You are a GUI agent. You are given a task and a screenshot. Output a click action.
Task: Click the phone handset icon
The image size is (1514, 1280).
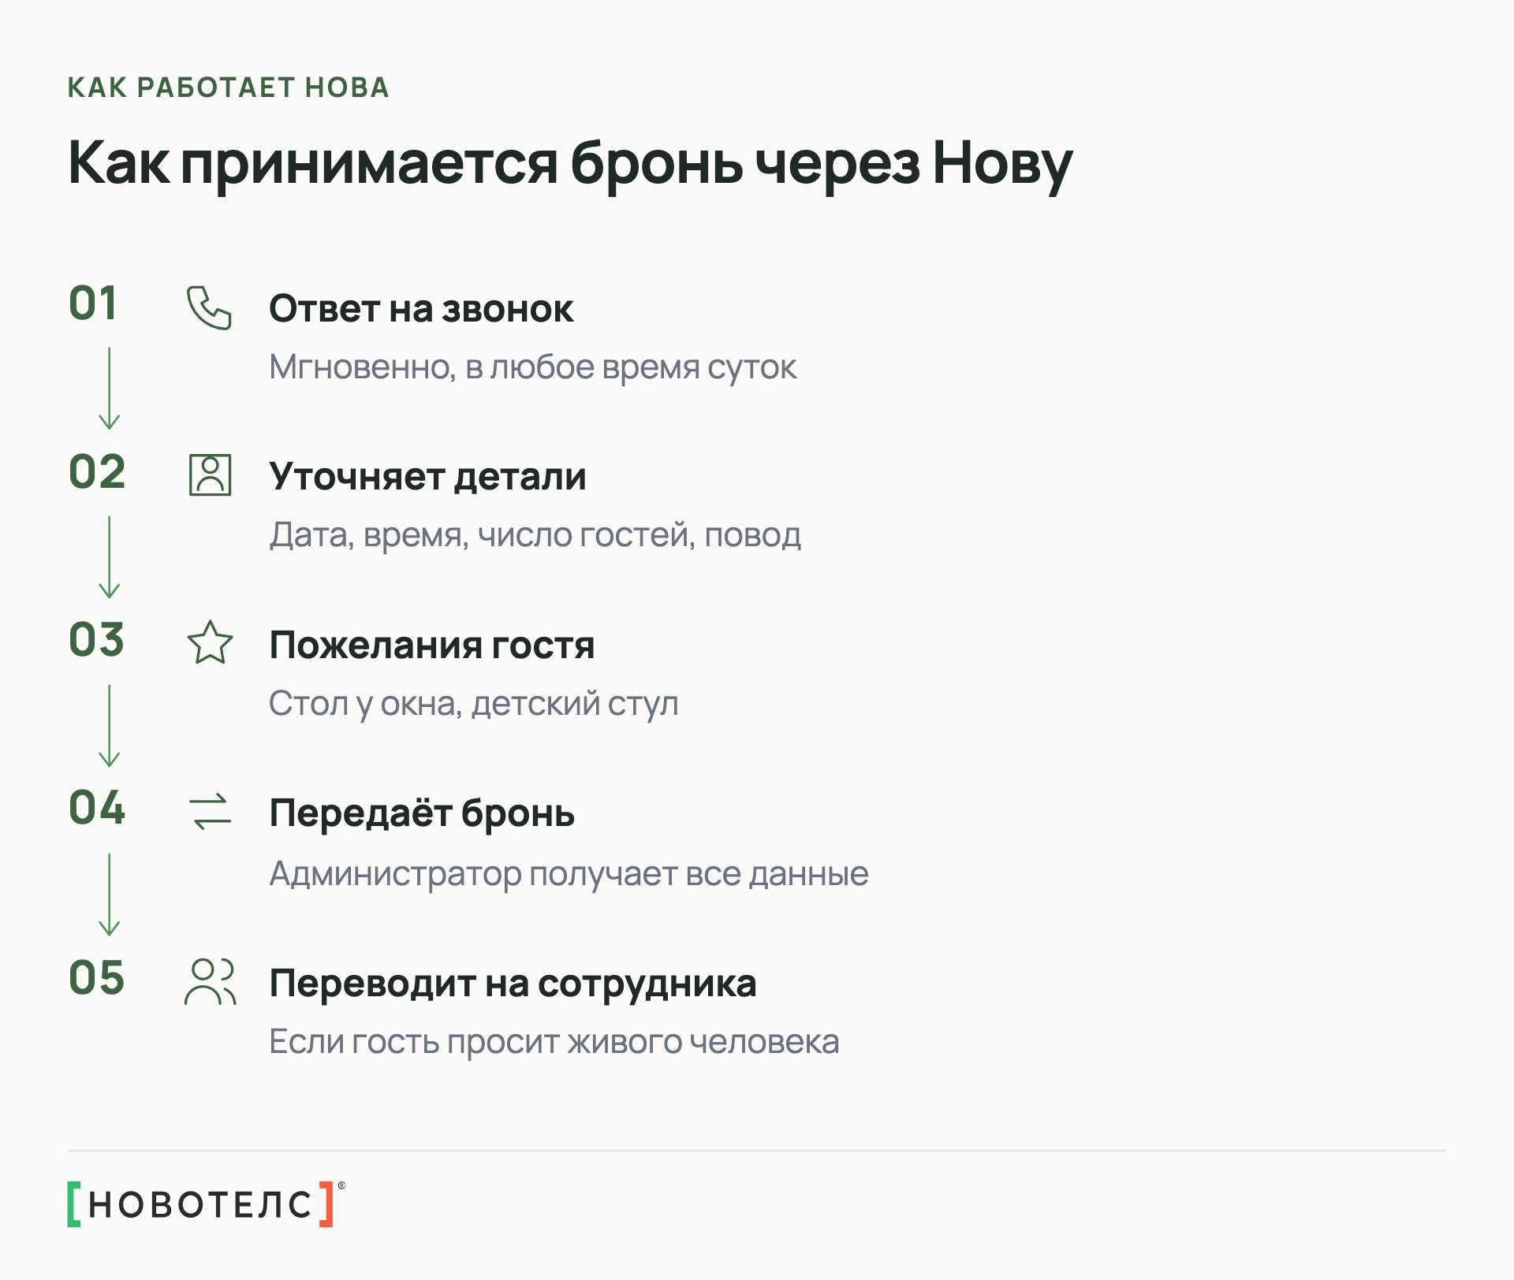tap(209, 307)
